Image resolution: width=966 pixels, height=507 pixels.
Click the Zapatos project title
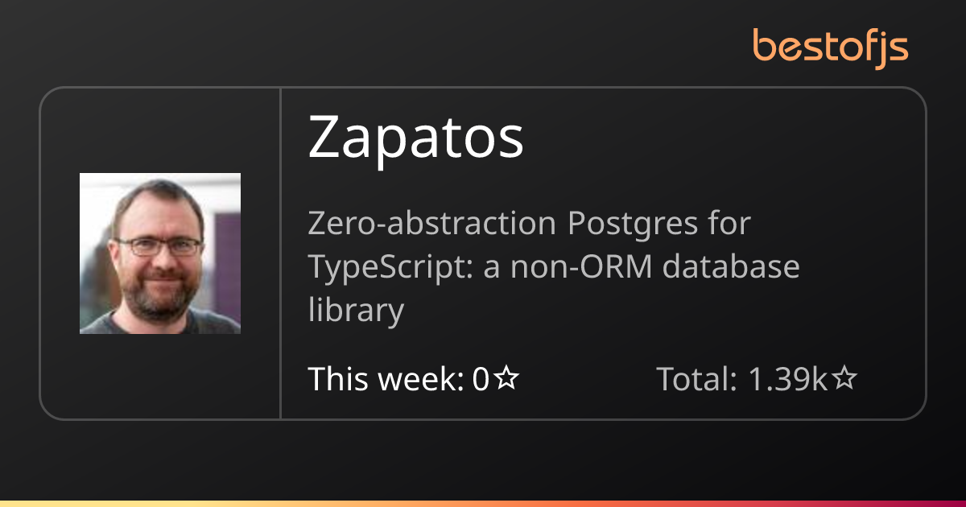[415, 138]
